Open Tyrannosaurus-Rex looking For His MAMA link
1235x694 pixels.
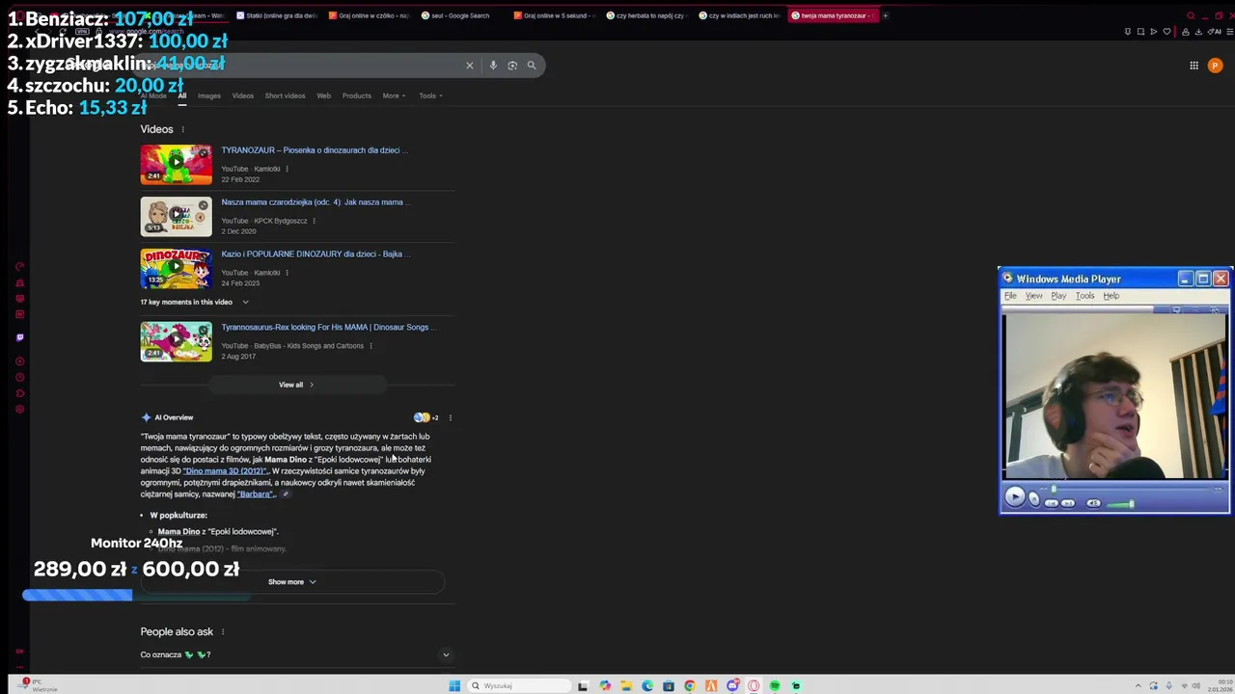(x=328, y=328)
